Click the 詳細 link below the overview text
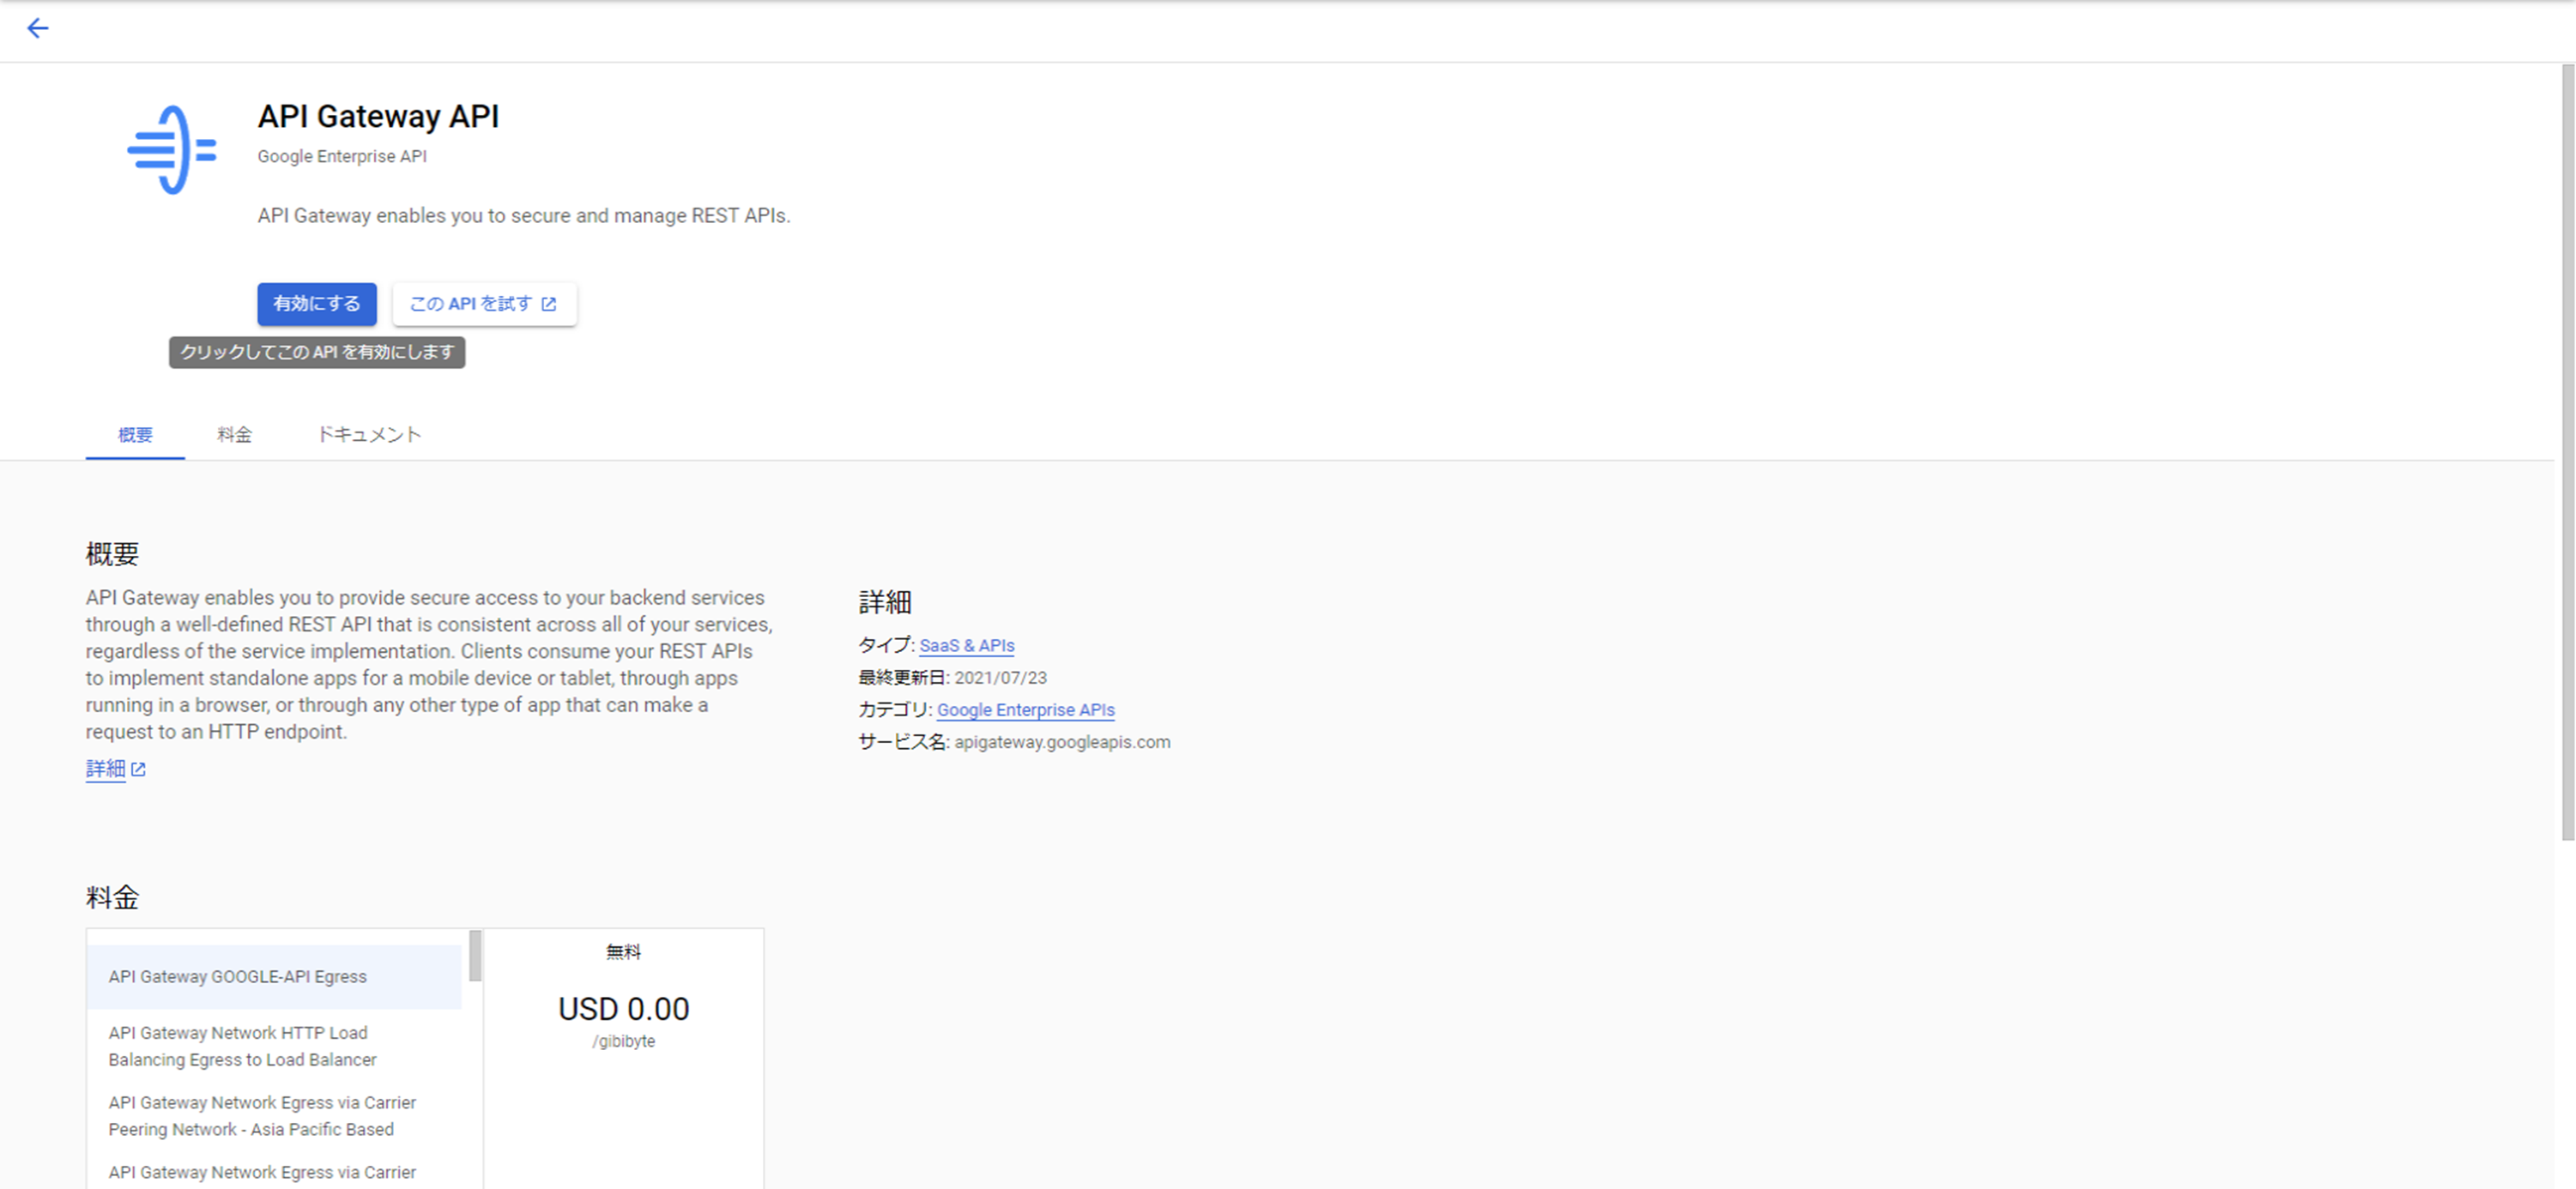The image size is (2576, 1189). [x=106, y=769]
